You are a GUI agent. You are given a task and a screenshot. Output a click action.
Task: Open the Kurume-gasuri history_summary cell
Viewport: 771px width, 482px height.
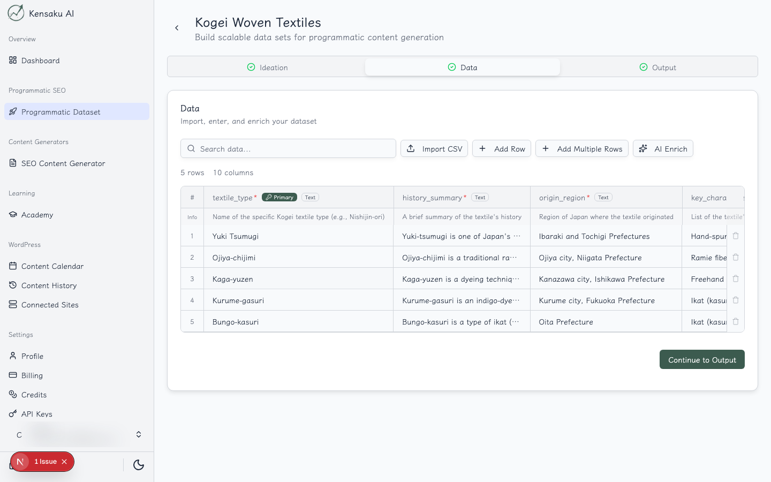[x=460, y=300]
